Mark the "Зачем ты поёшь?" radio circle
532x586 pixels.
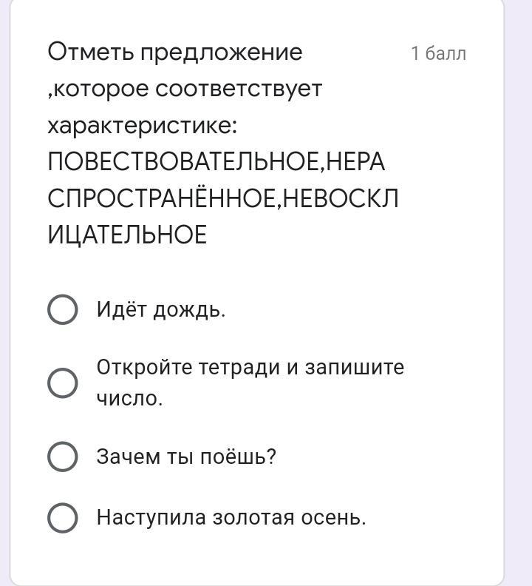click(63, 457)
